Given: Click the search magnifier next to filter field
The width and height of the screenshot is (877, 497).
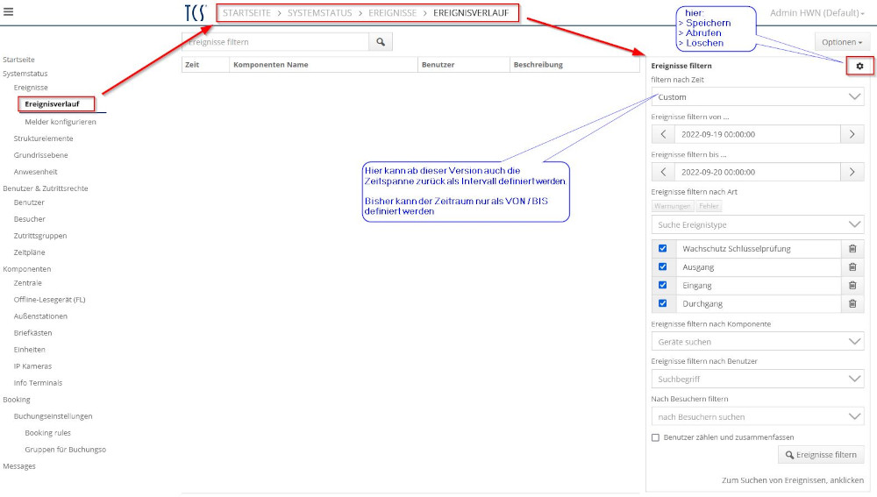Looking at the screenshot, I should click(381, 42).
